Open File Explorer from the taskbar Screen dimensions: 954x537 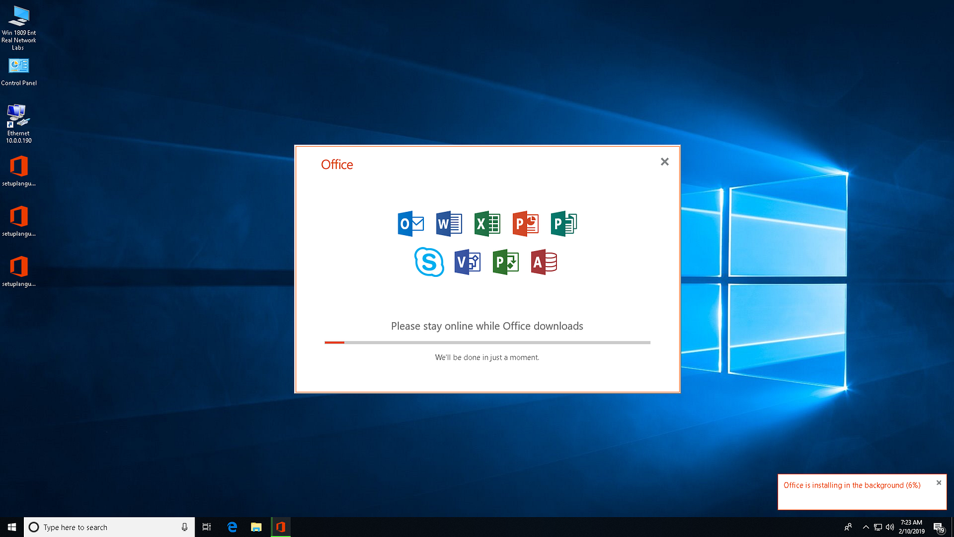(256, 527)
